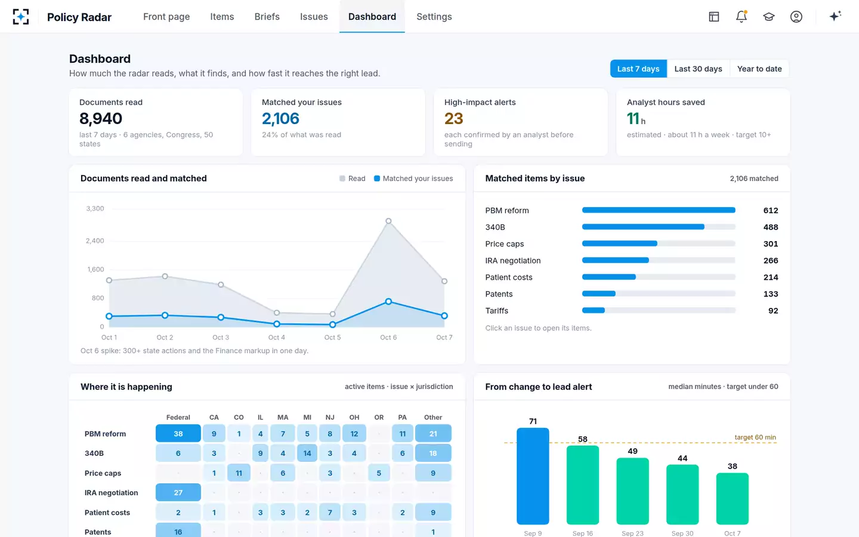
Task: Click the Sep 16 bar labeled 58
Action: click(583, 485)
